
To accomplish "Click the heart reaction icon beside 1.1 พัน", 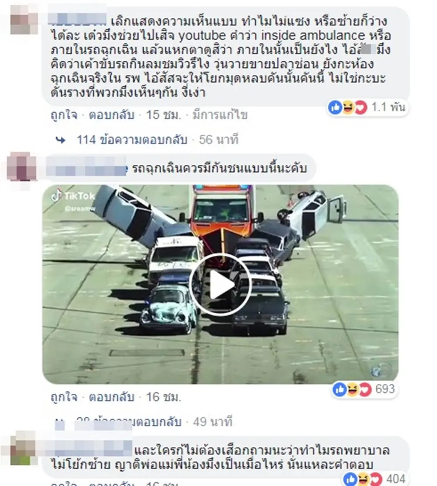I will (361, 108).
